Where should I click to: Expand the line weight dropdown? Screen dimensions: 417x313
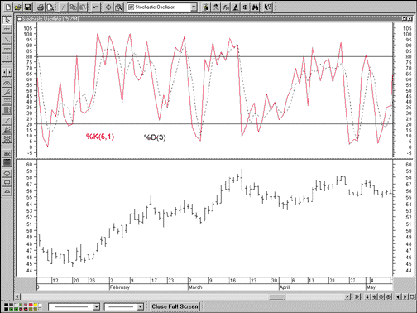pyautogui.click(x=141, y=306)
